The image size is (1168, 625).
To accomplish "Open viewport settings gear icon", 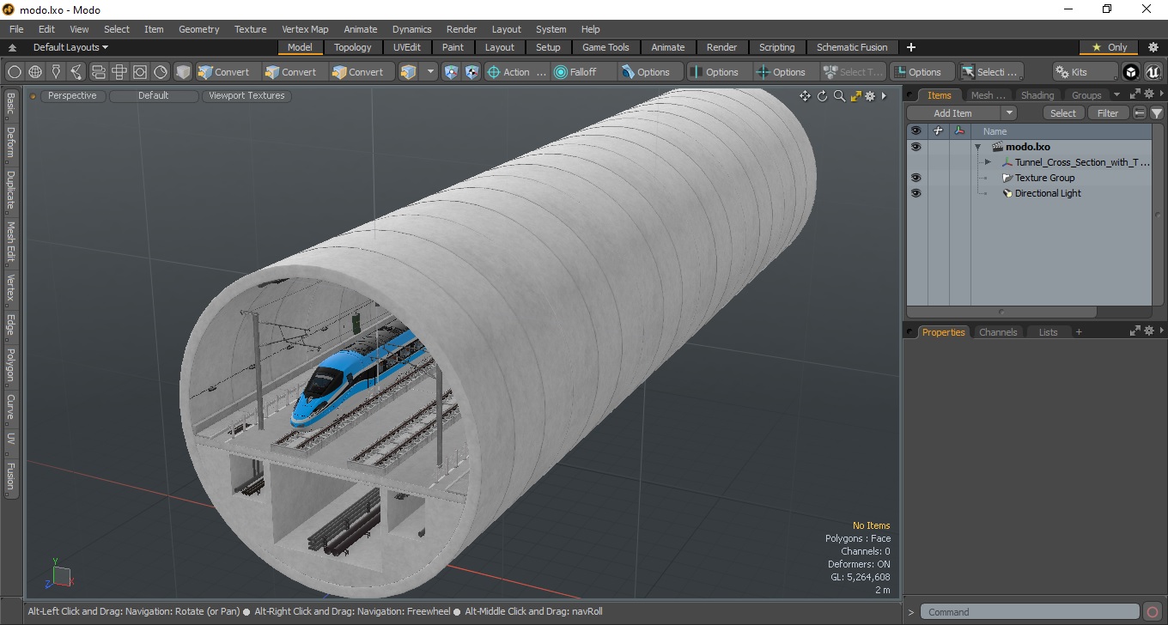I will coord(870,96).
